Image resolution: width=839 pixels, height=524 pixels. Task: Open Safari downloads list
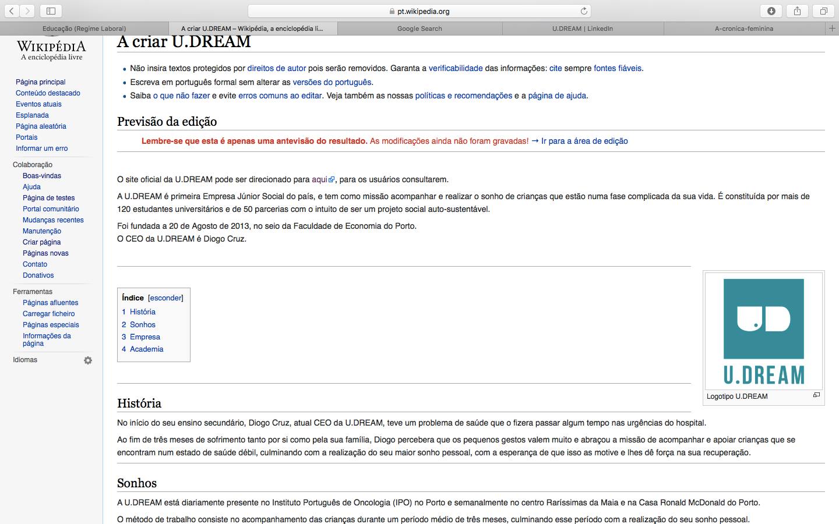point(771,11)
